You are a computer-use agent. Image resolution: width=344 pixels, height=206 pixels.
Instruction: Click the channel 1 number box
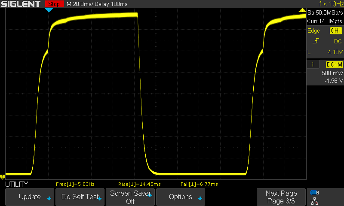[313, 64]
